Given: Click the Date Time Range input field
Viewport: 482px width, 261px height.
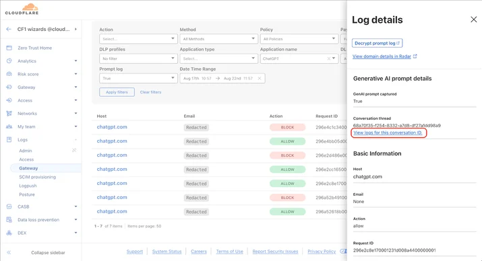Looking at the screenshot, I should [222, 78].
